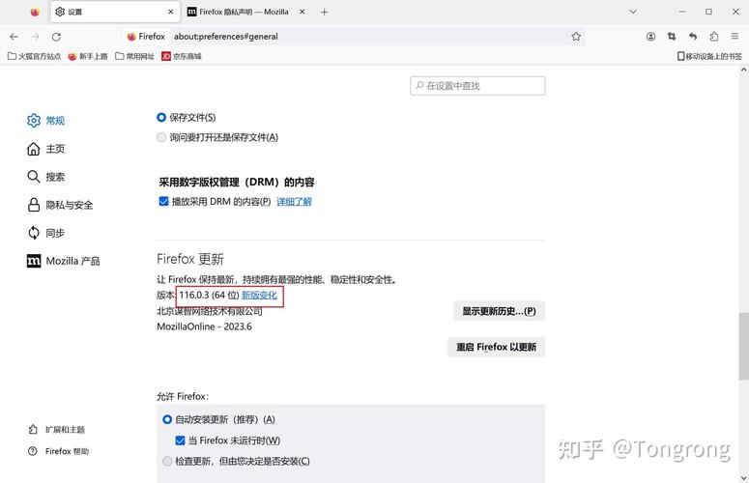The width and height of the screenshot is (749, 483).
Task: Open DRM 详细了解 link
Action: (294, 202)
